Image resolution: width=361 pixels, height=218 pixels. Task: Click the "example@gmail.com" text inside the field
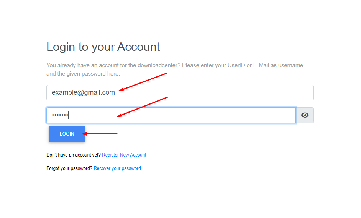83,92
